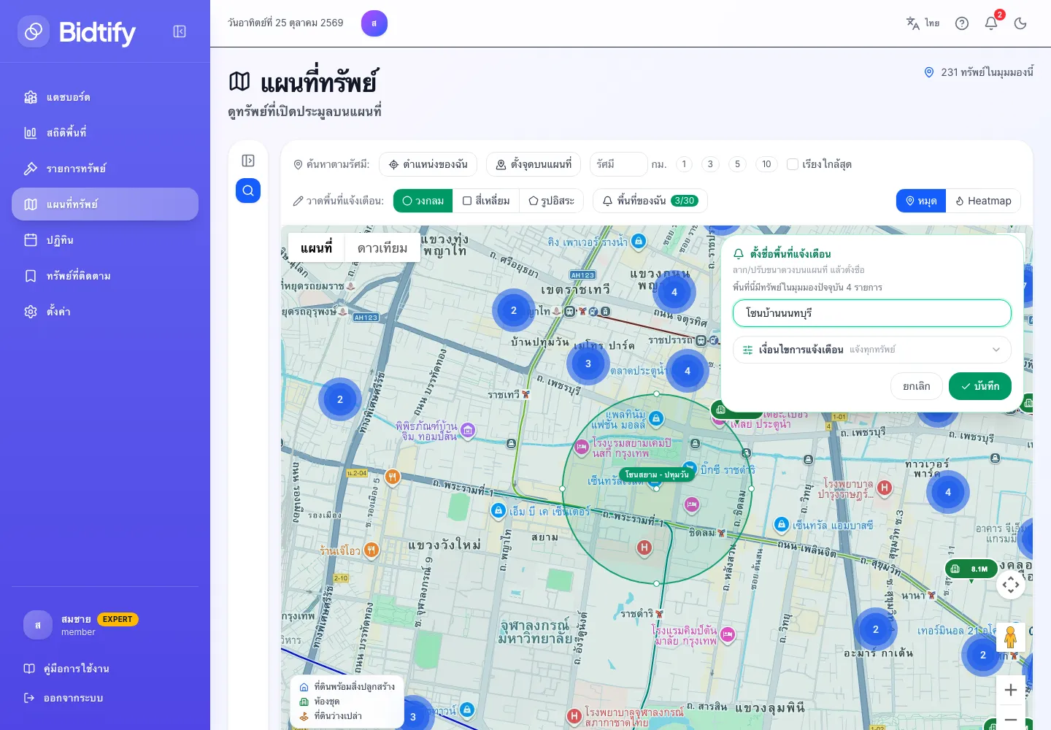Screen dimensions: 1051x730
Task: Open พื้นที่ของฉัน 3/30 saved areas list
Action: point(650,201)
